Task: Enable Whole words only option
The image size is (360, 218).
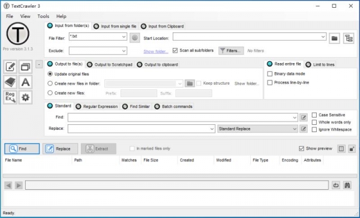Action: click(314, 122)
